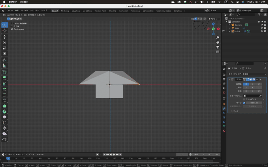
Task: Select the Extrude Region tool
Action: tap(4, 78)
